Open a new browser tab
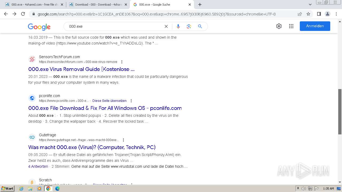This screenshot has width=342, height=192. [200, 5]
